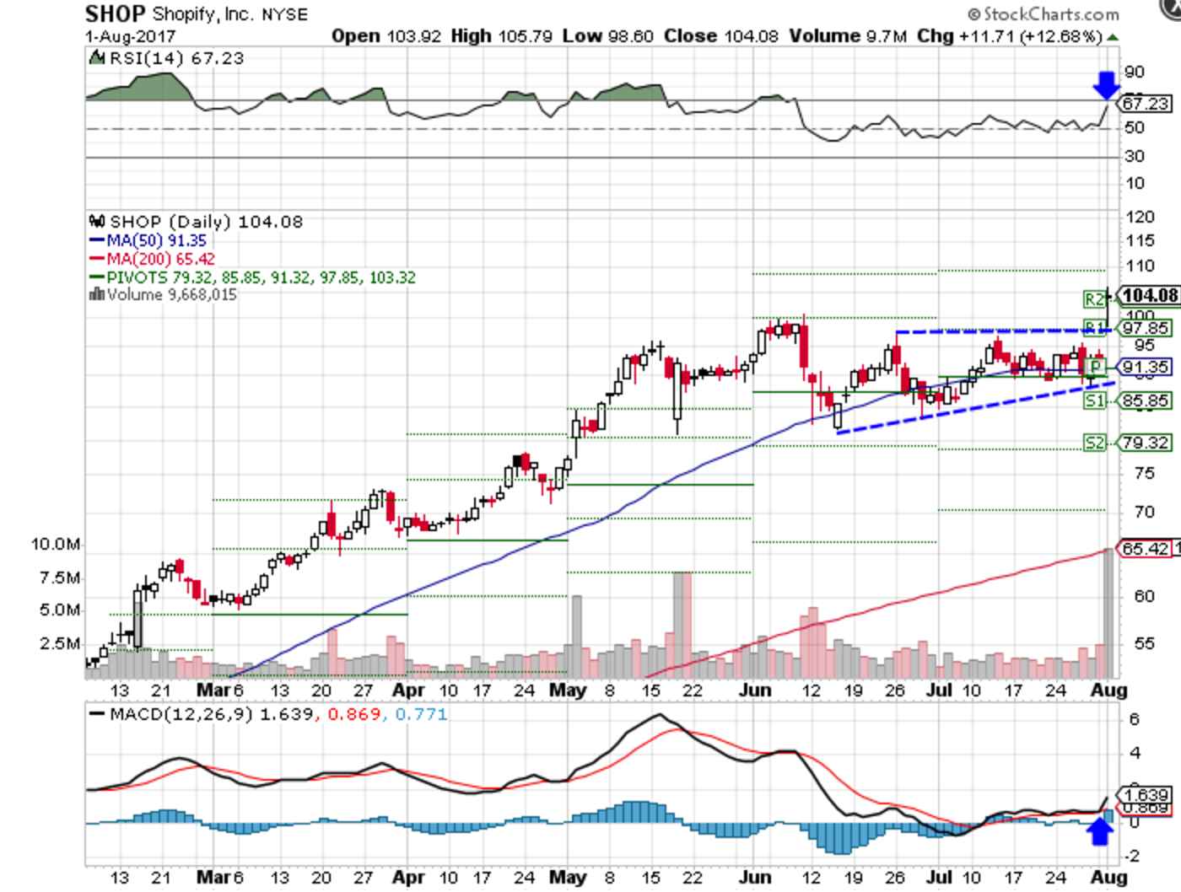Click the 1-Aug-2017 date label
Image resolution: width=1181 pixels, height=892 pixels.
pyautogui.click(x=130, y=36)
